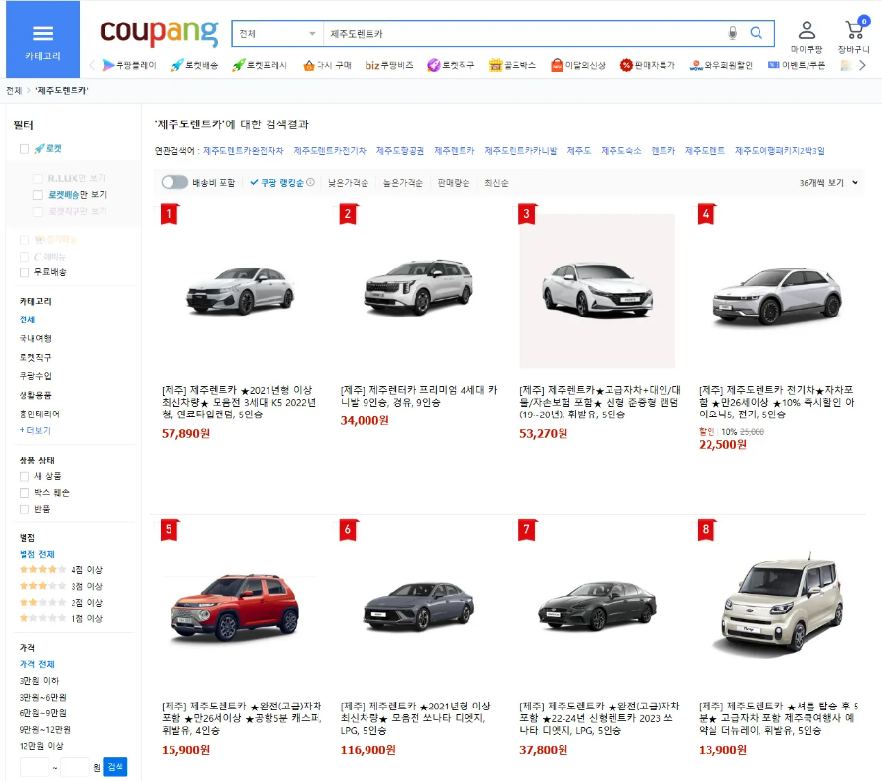Image resolution: width=882 pixels, height=781 pixels.
Task: Filter by 3점 이상 star rating
Action: pyautogui.click(x=61, y=586)
